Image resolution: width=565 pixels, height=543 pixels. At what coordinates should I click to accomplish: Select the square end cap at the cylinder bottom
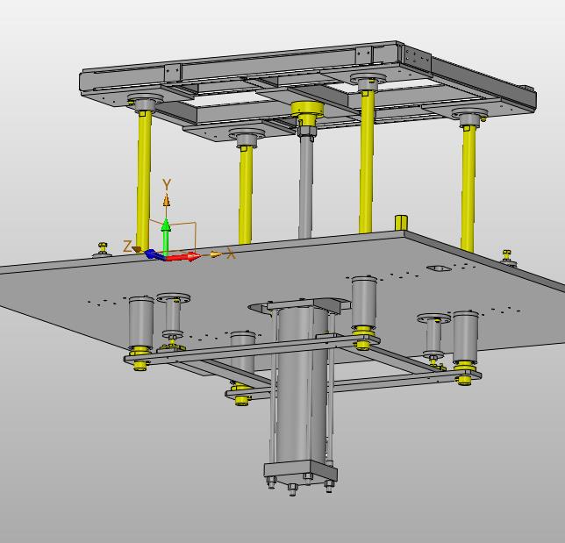click(301, 473)
